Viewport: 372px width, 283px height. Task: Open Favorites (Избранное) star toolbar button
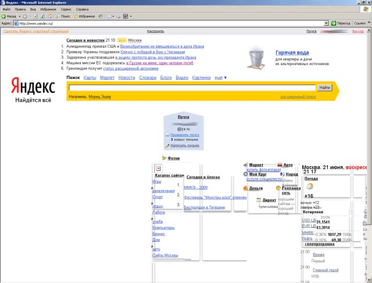(x=84, y=16)
